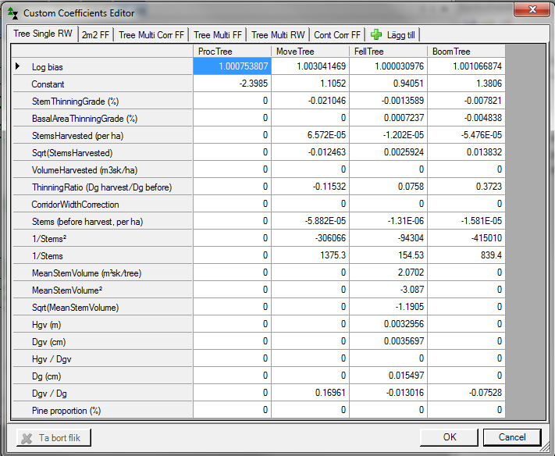555x456 pixels.
Task: Click the row selector arrow beside Log bias
Action: click(x=19, y=67)
